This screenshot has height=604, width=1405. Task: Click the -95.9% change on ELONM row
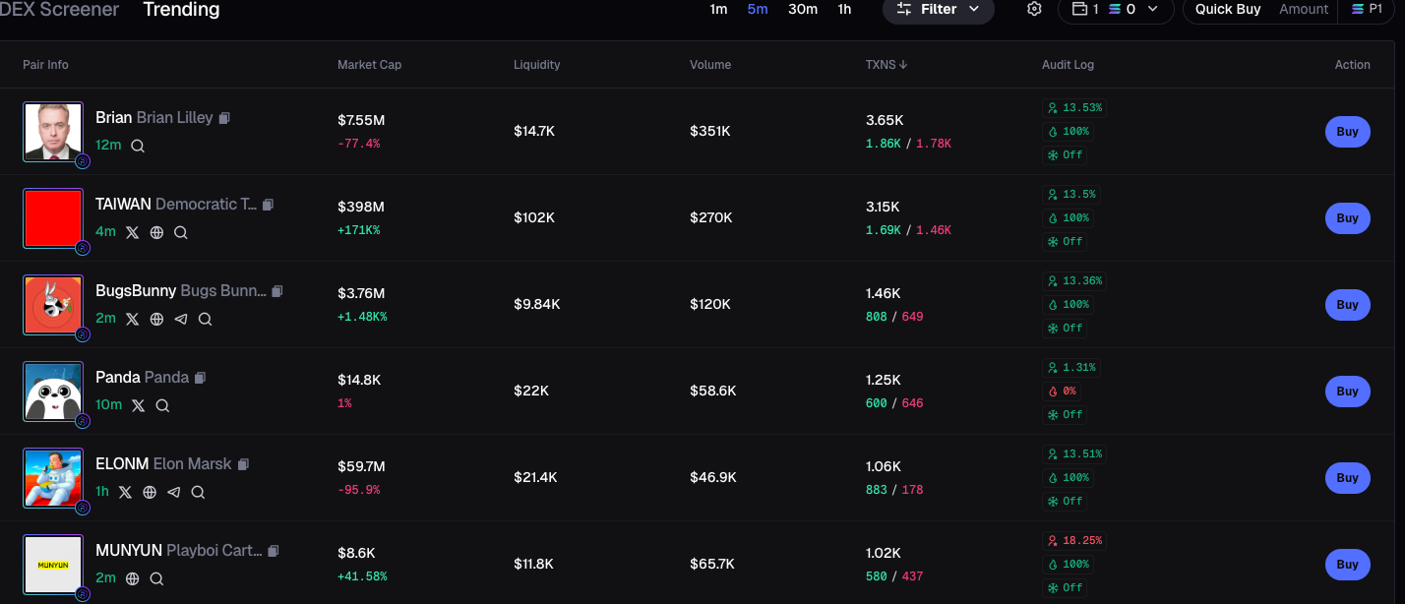(358, 490)
